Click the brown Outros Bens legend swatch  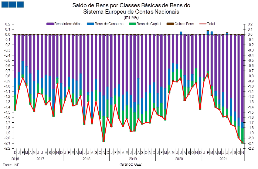point(170,24)
